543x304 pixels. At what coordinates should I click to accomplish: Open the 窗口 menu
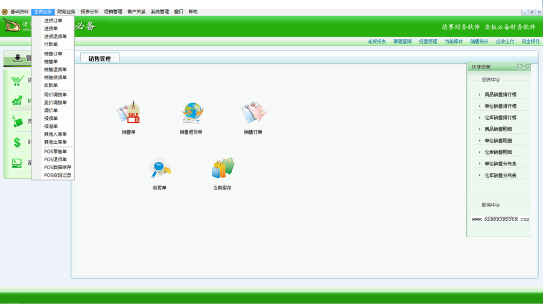[x=179, y=12]
